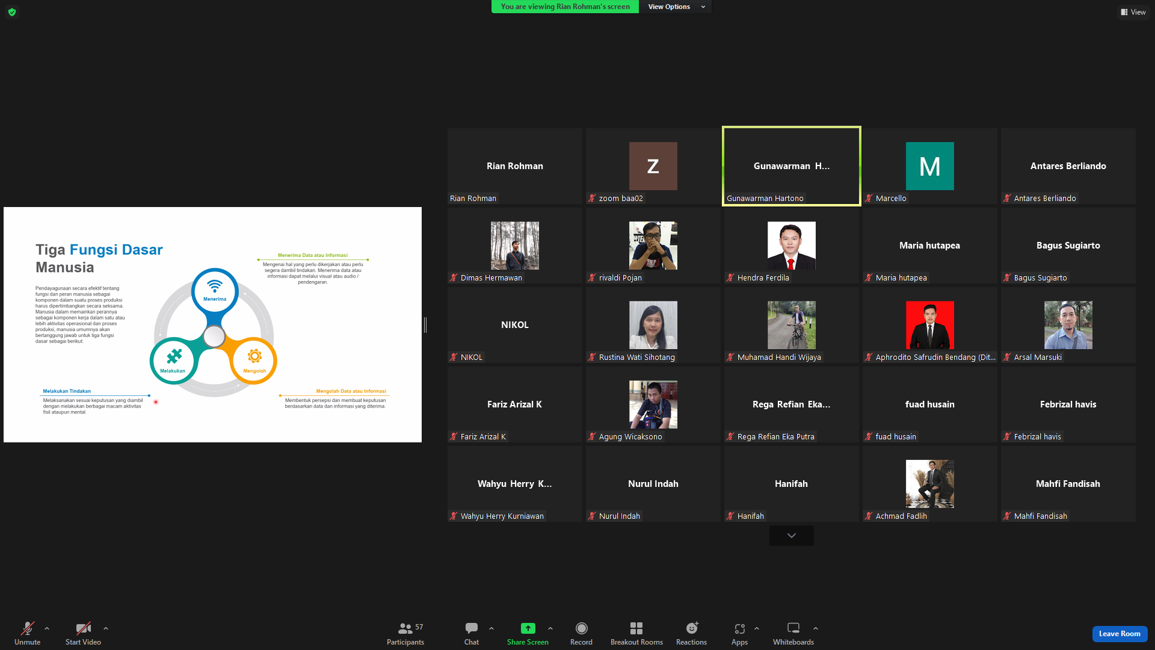Click Agung Wicaksono's profile photo
This screenshot has height=650, width=1155.
pyautogui.click(x=653, y=404)
